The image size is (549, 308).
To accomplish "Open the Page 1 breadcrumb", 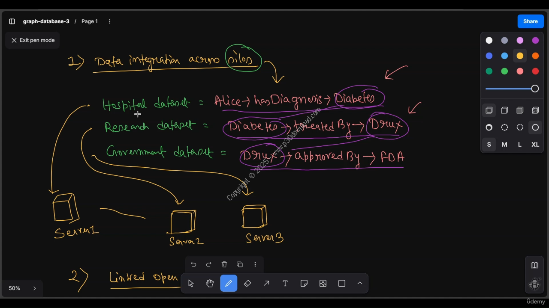I will pyautogui.click(x=90, y=21).
